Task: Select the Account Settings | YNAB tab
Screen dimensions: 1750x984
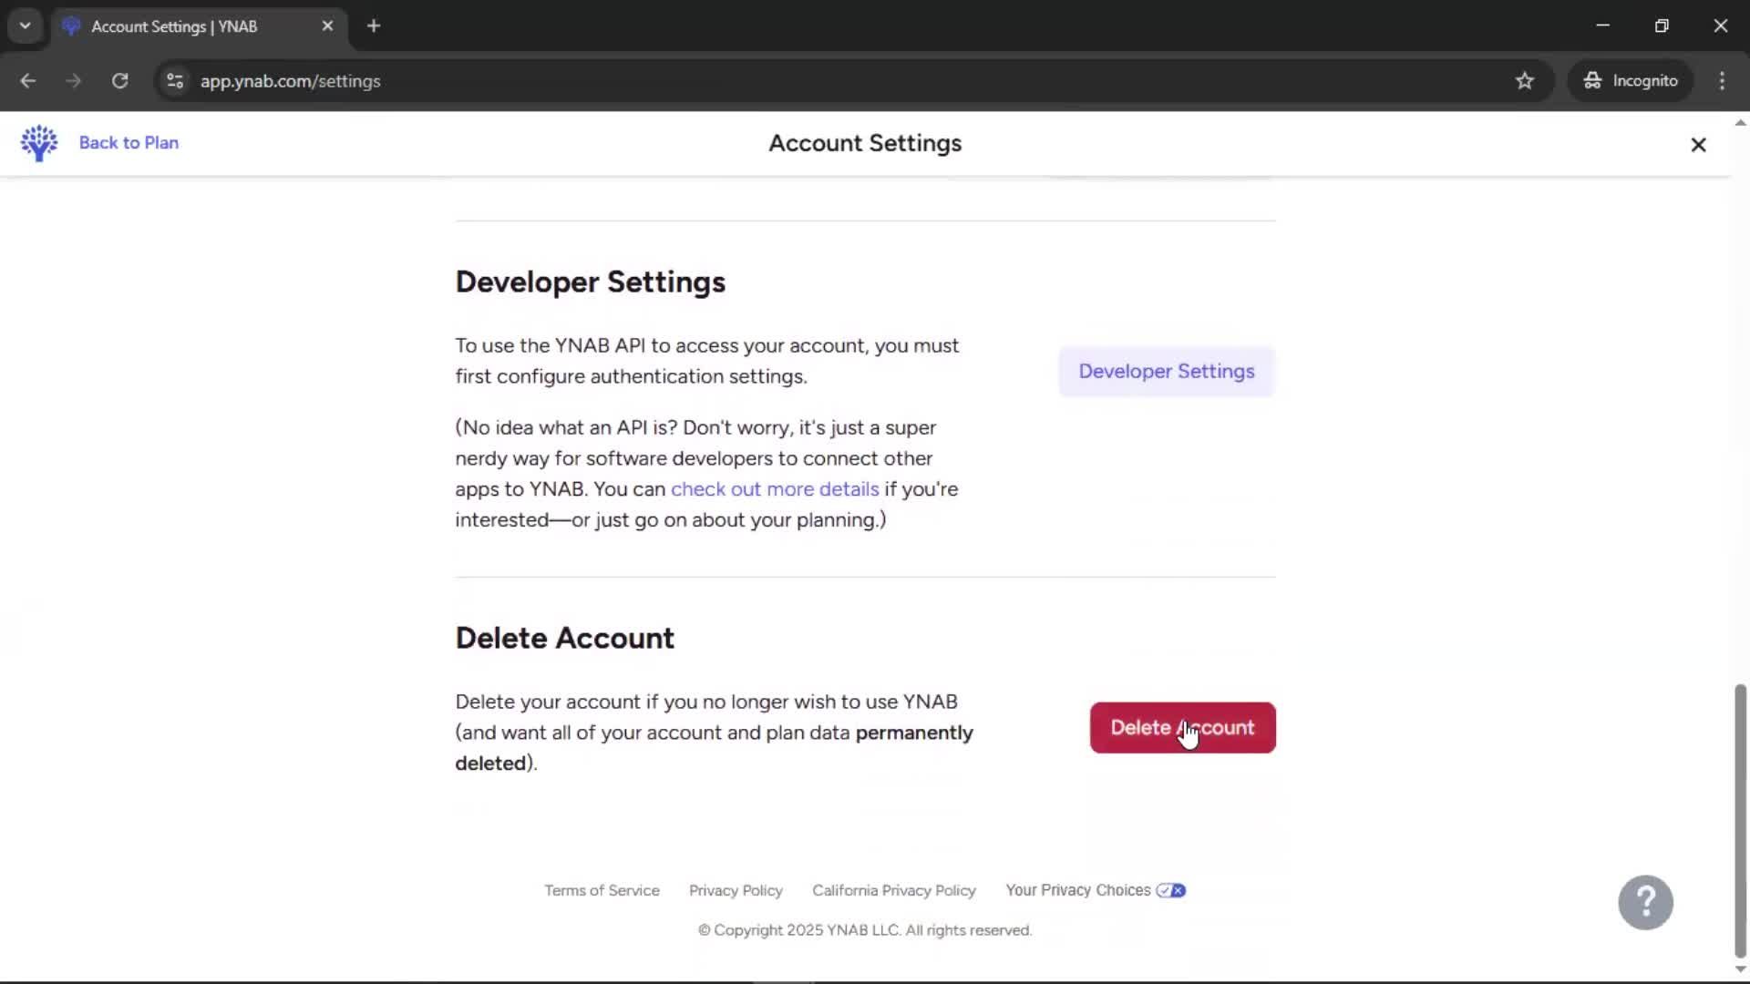Action: (x=199, y=26)
